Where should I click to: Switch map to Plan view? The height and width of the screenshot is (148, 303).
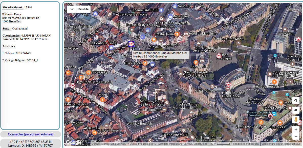(x=72, y=9)
